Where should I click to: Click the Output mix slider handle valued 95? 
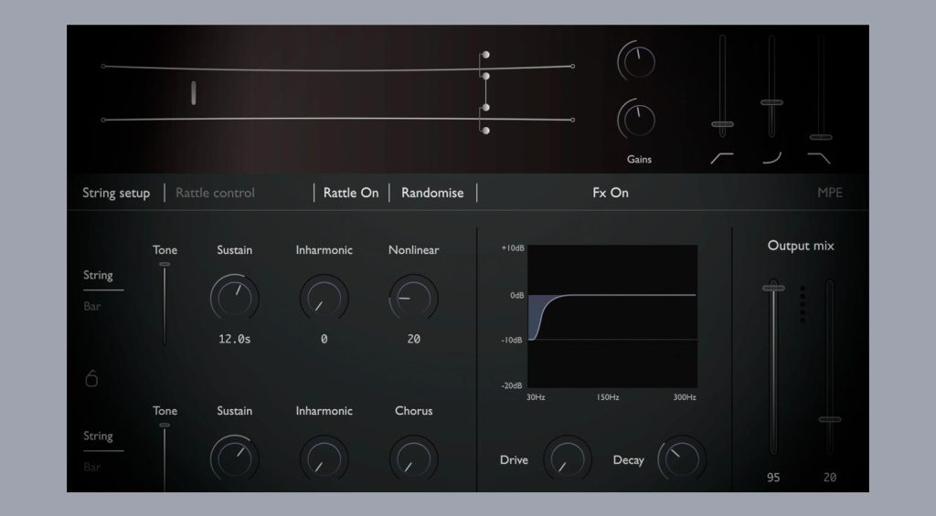tap(773, 288)
